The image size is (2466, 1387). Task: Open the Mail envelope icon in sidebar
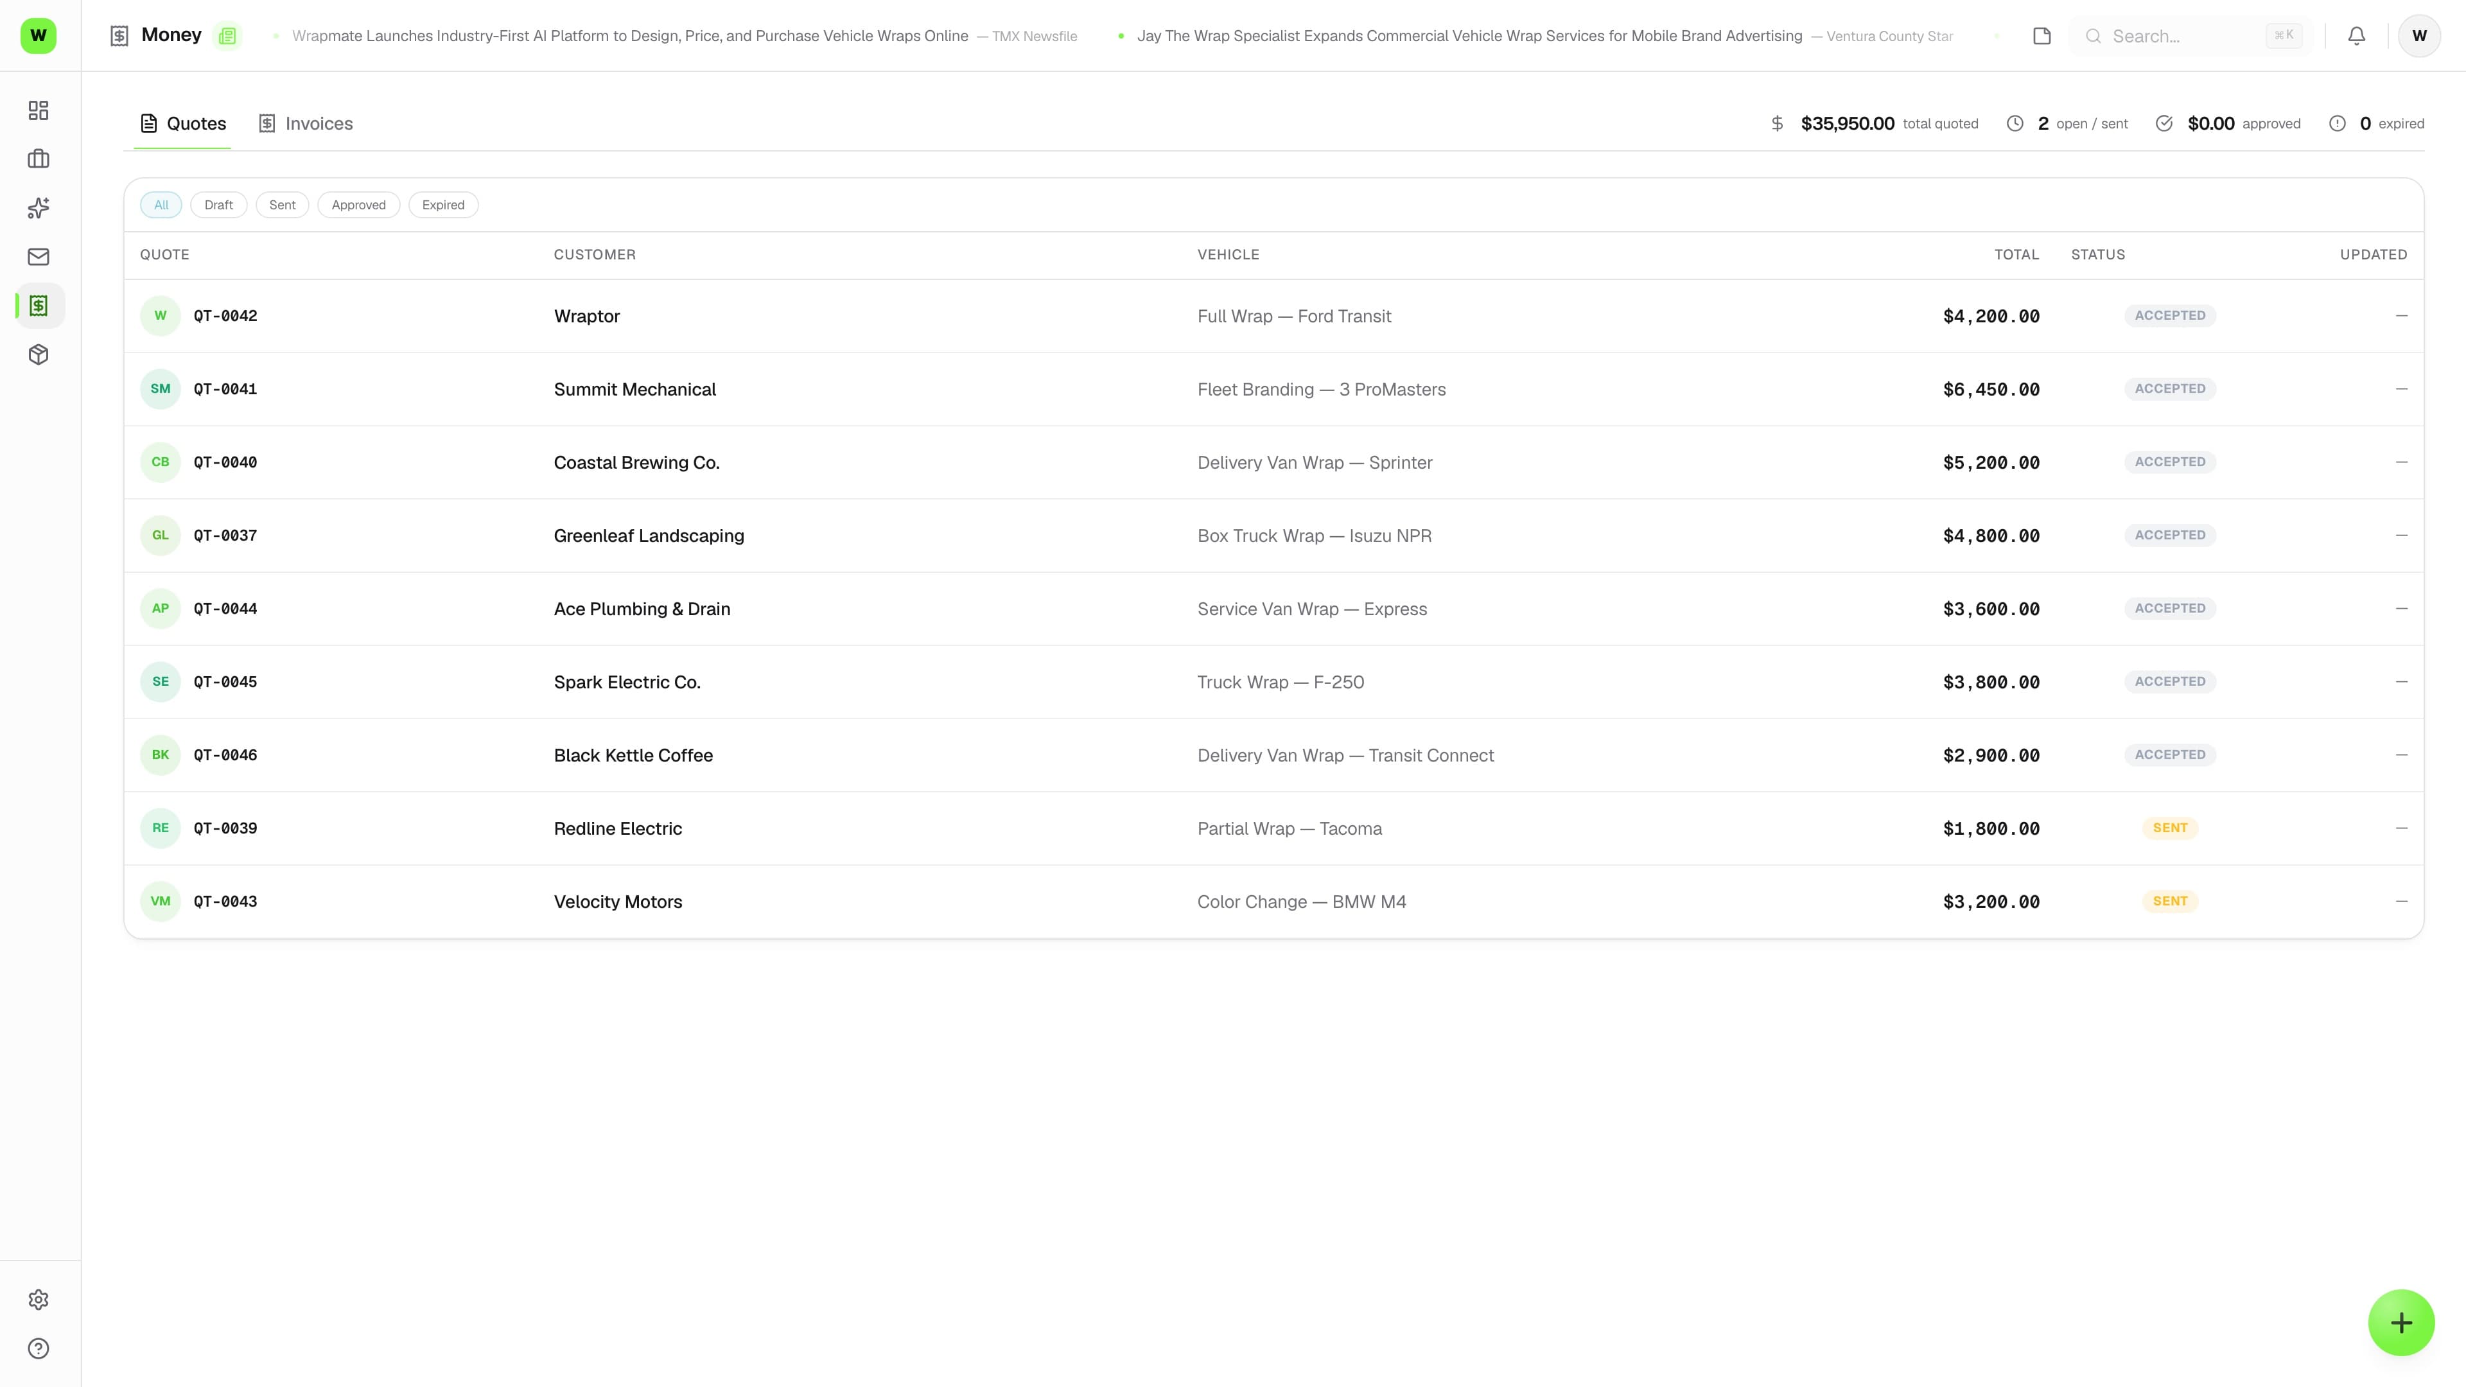[x=39, y=257]
